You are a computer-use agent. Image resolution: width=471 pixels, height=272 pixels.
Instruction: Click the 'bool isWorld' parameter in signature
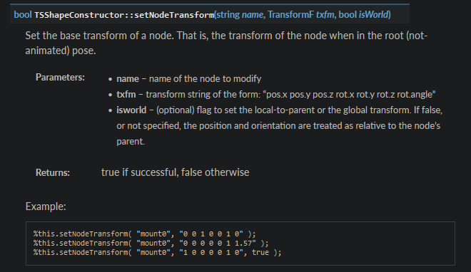coord(363,15)
